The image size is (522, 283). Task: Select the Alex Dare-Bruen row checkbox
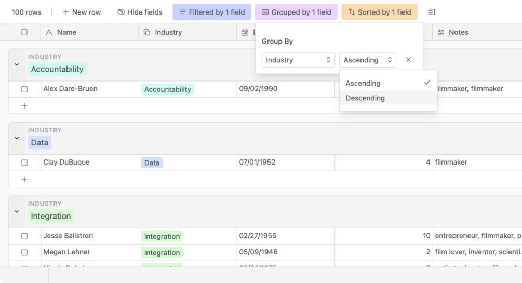[x=24, y=89]
